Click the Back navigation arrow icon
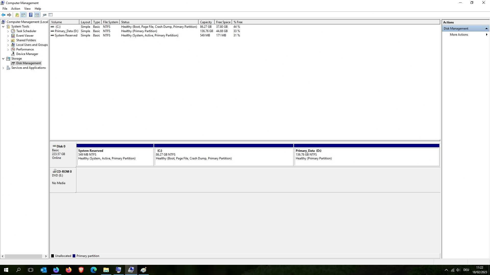Viewport: 490px width, 275px height. pyautogui.click(x=3, y=15)
